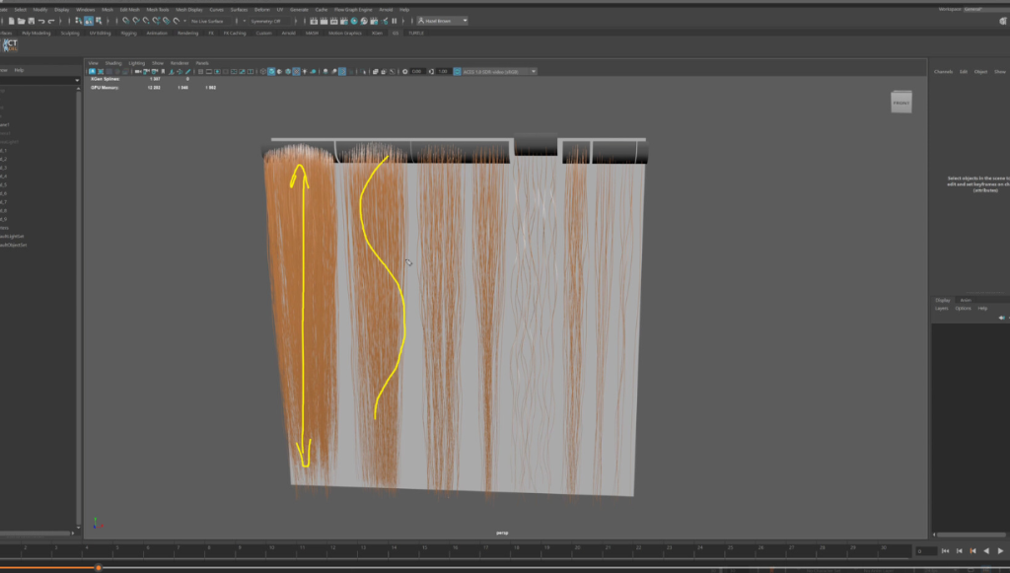Viewport: 1010px width, 573px height.
Task: Click the time range slider handle
Action: (x=99, y=567)
